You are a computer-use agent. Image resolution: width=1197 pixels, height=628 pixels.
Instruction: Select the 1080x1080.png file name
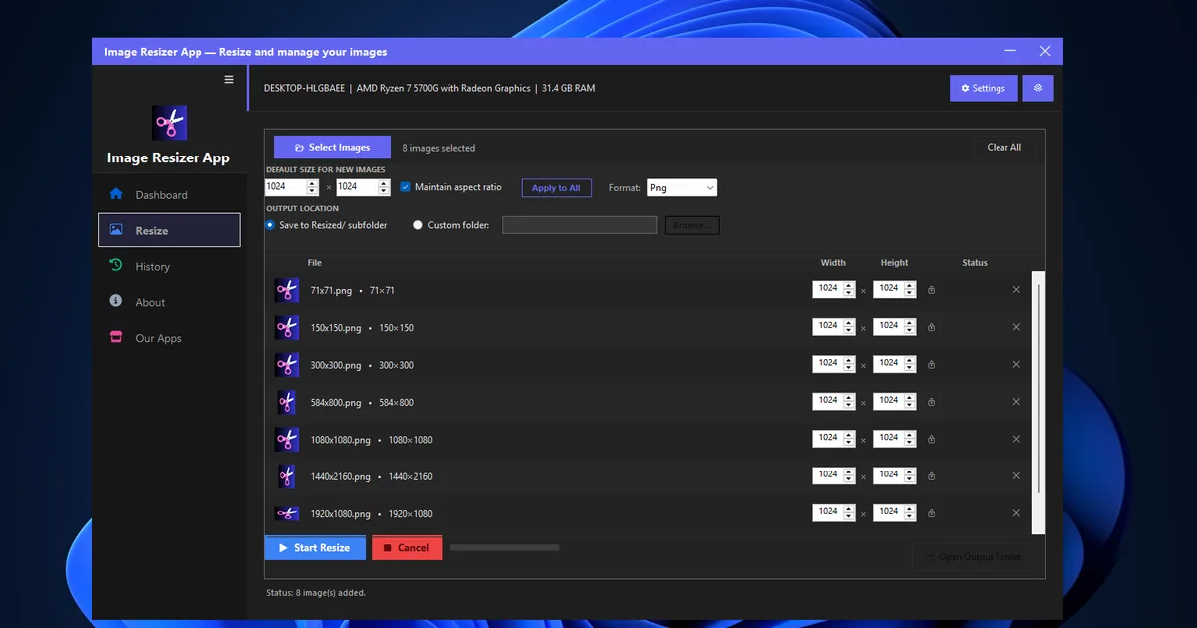340,440
